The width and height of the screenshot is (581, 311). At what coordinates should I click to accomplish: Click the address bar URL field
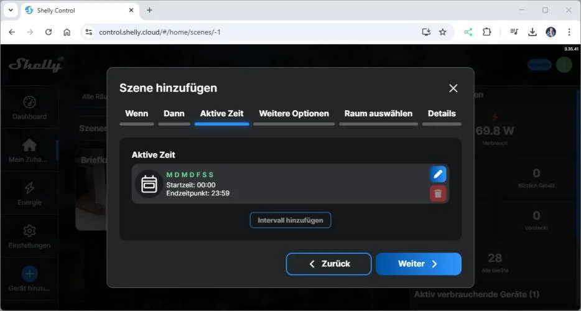[249, 32]
